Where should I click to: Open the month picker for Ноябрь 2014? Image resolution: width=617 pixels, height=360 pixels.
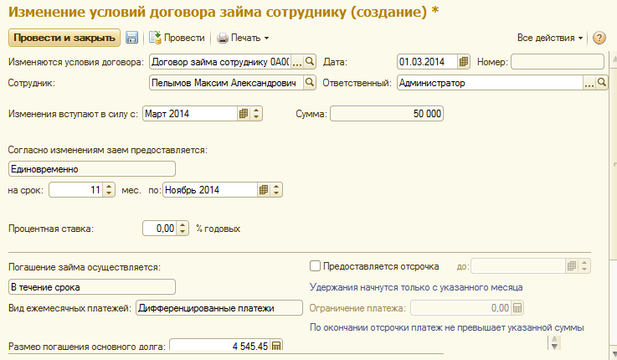pyautogui.click(x=264, y=190)
